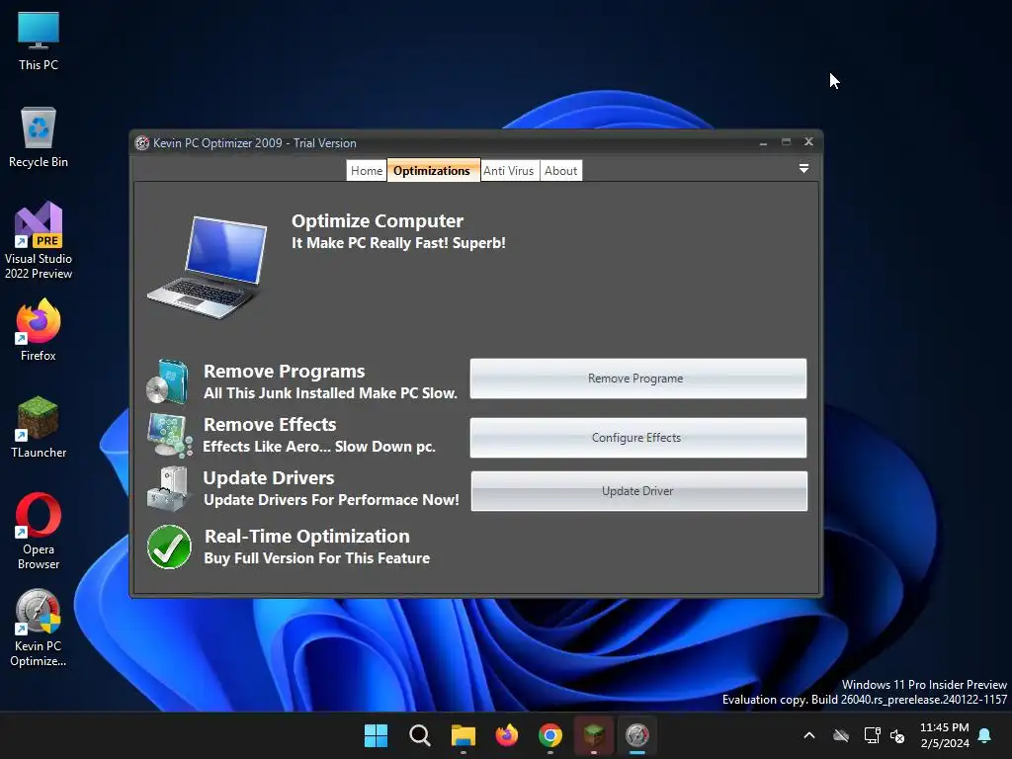Select Visual Studio 2022 Preview desktop shortcut
The width and height of the screenshot is (1012, 759).
click(39, 240)
